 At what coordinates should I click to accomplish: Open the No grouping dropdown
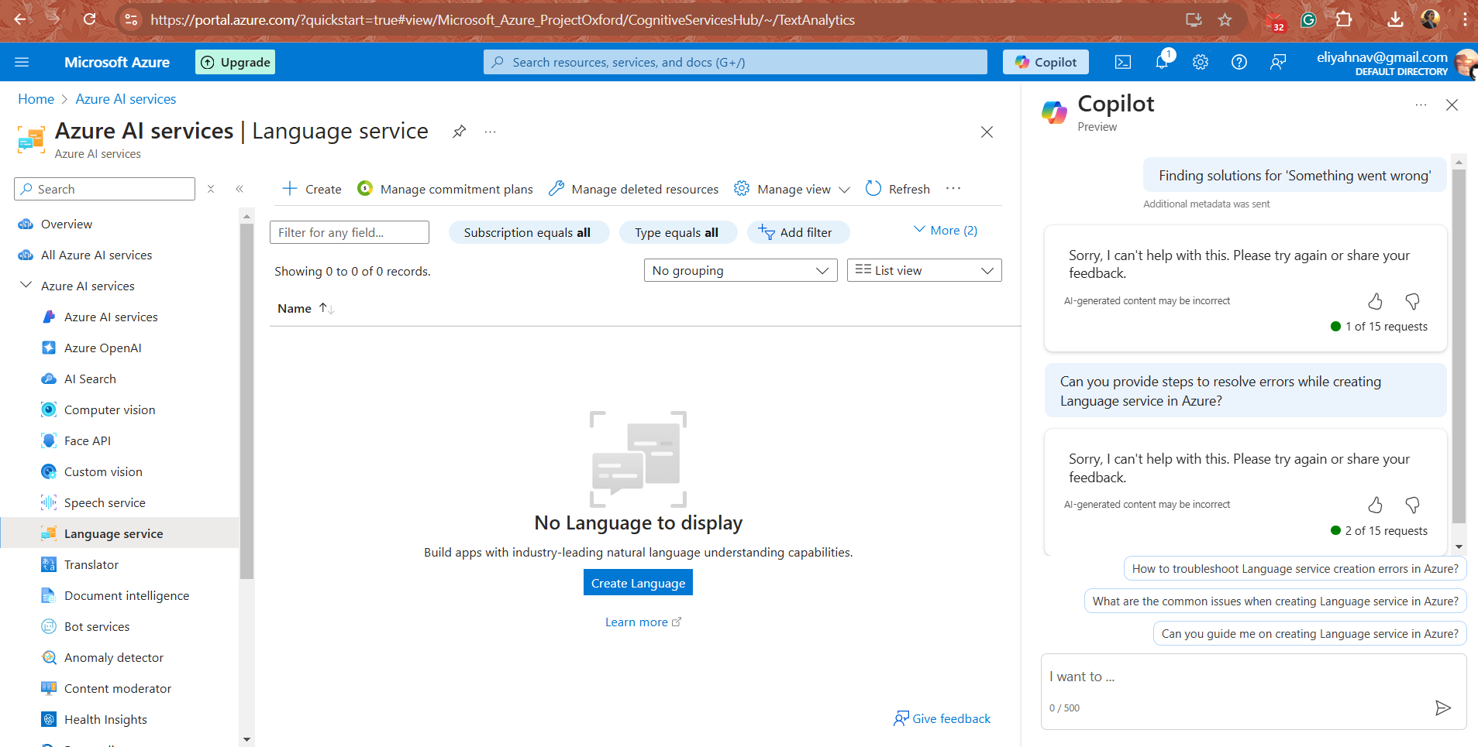click(x=739, y=270)
